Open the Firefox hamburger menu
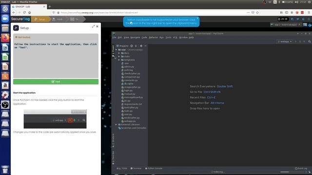This screenshot has width=312, height=175. (x=309, y=13)
